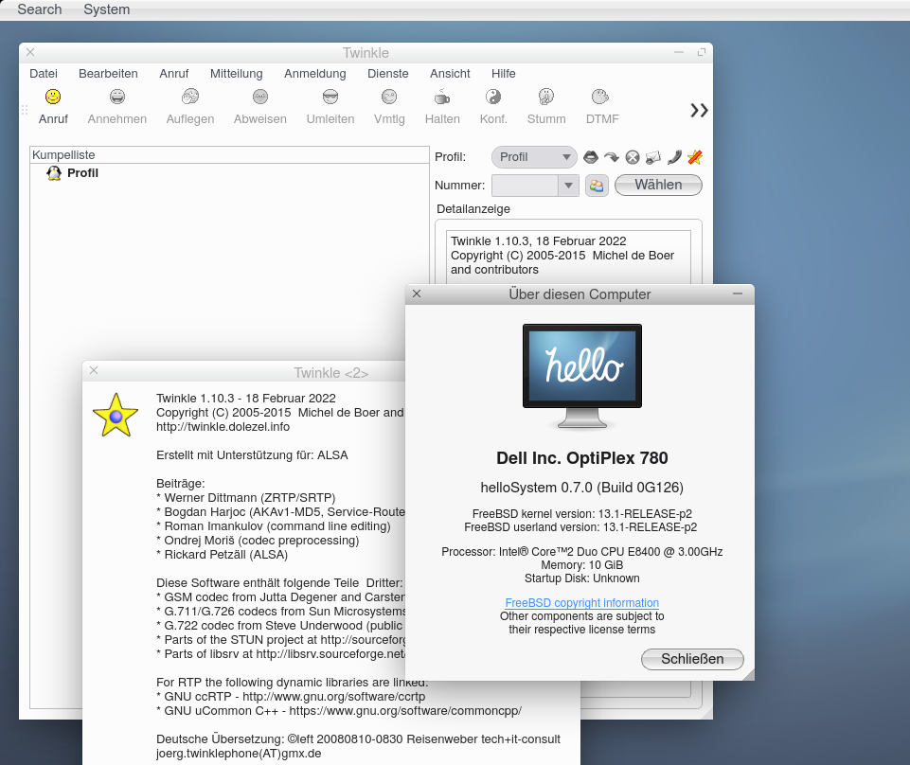Screen dimensions: 910x765
Task: Close the main Twinkle window
Action: click(30, 52)
